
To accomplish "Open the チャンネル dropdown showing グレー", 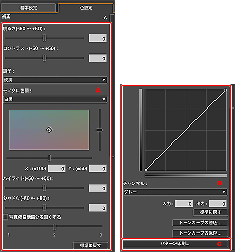I will pyautogui.click(x=175, y=192).
